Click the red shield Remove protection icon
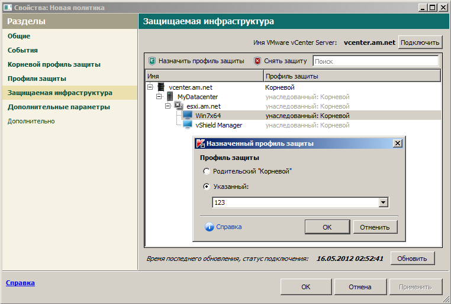The width and height of the screenshot is (451, 304). [257, 61]
